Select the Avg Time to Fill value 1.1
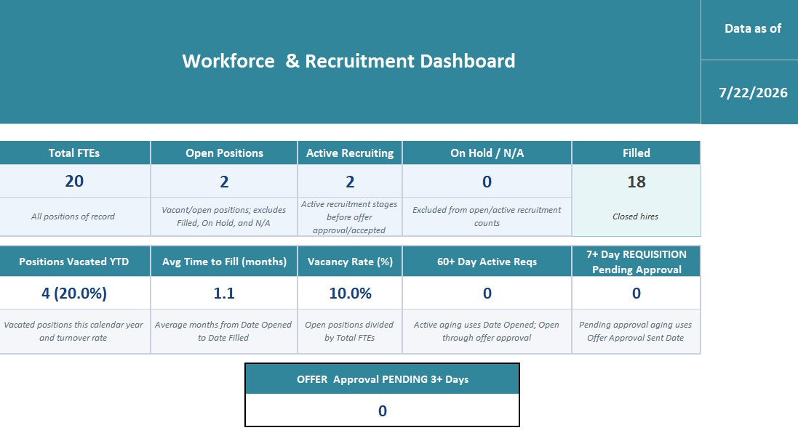The height and width of the screenshot is (433, 798). 224,294
